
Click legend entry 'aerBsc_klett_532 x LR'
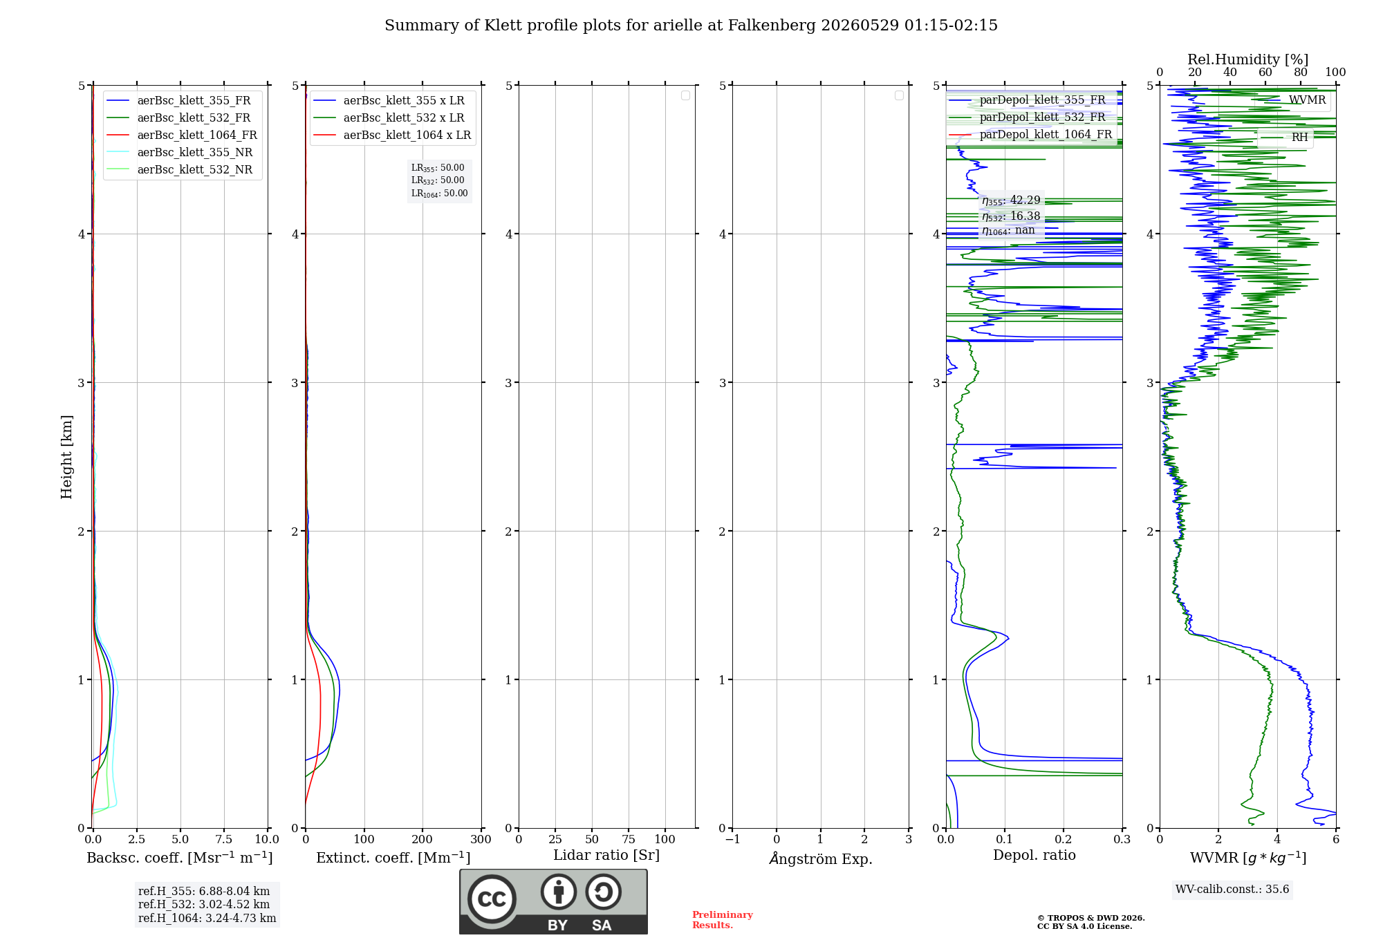(389, 117)
